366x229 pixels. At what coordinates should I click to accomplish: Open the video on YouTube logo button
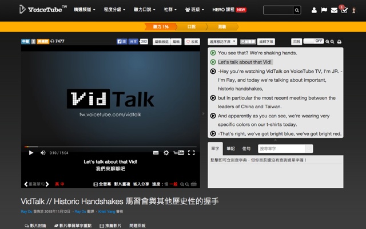pos(178,153)
